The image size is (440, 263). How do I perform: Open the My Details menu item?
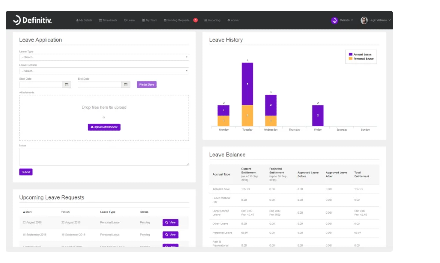pyautogui.click(x=84, y=20)
